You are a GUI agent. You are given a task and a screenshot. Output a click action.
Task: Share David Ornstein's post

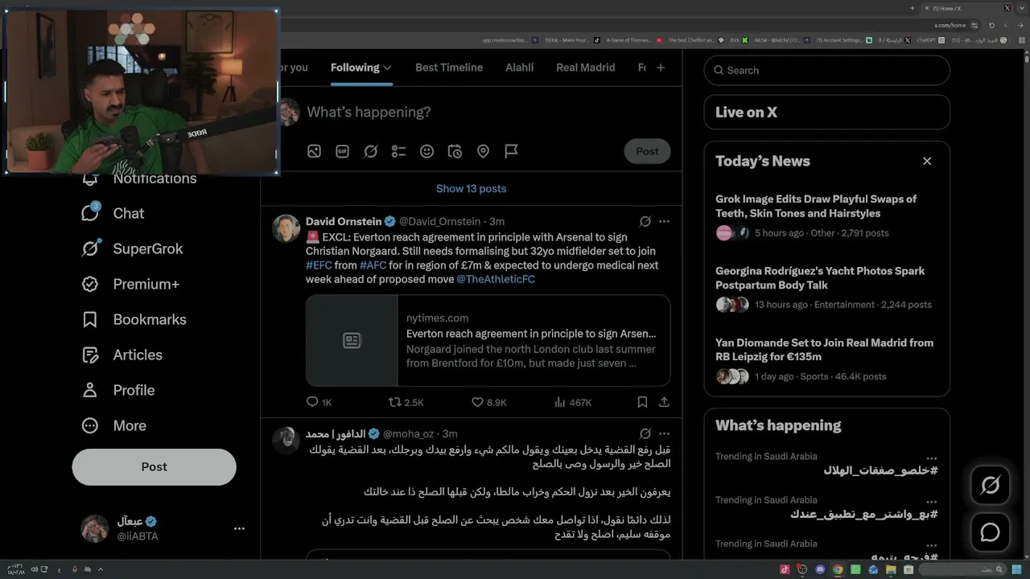(x=664, y=402)
